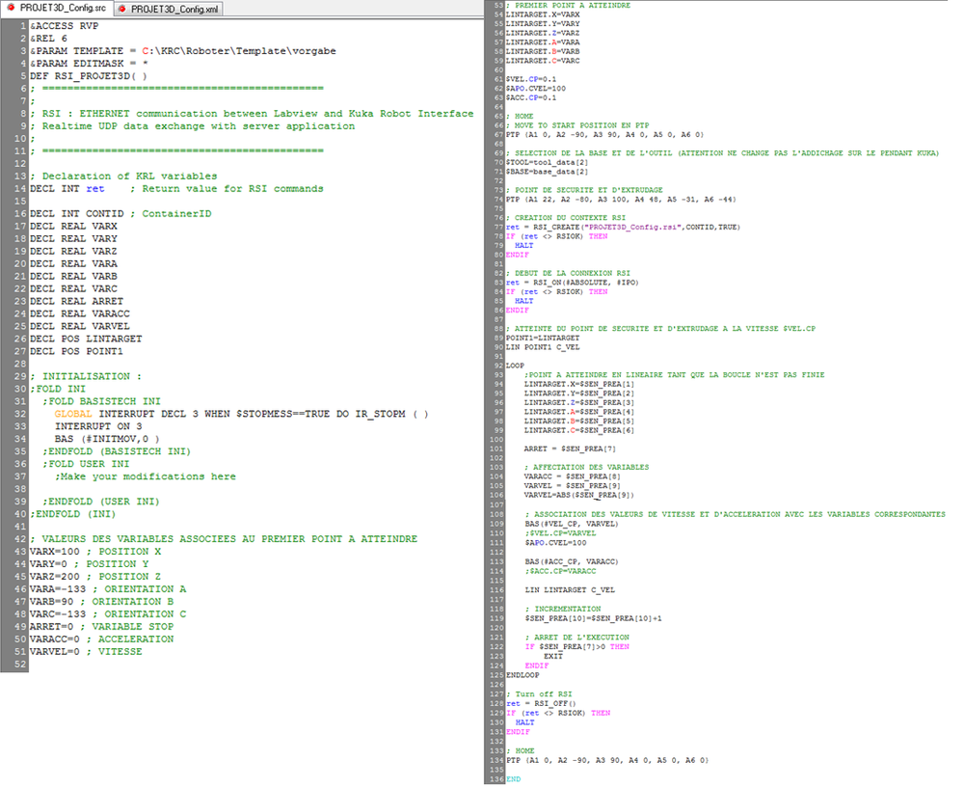Switch to the PROJET3D_Config.xml tab
The image size is (964, 788).
174,9
